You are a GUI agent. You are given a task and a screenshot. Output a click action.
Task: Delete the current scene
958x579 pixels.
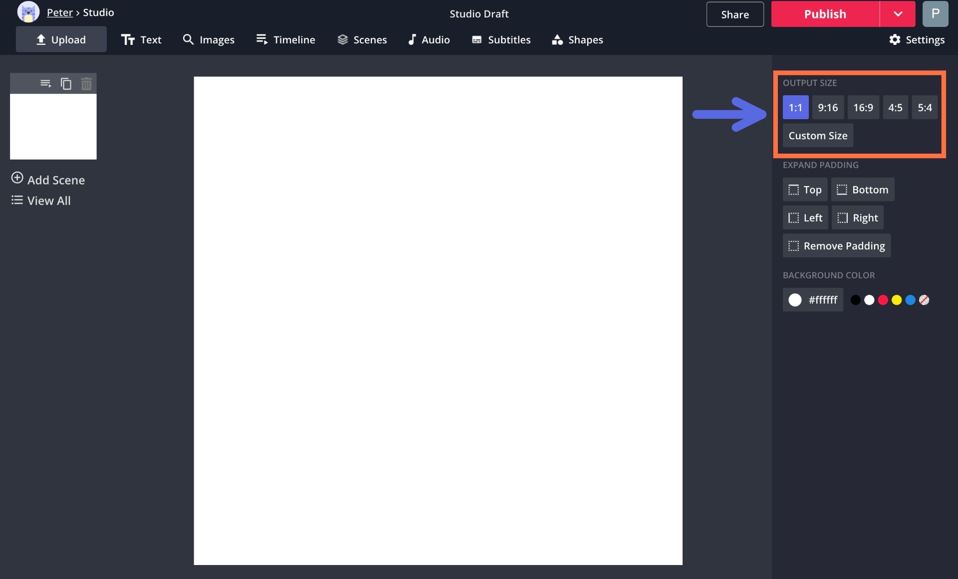(x=87, y=83)
